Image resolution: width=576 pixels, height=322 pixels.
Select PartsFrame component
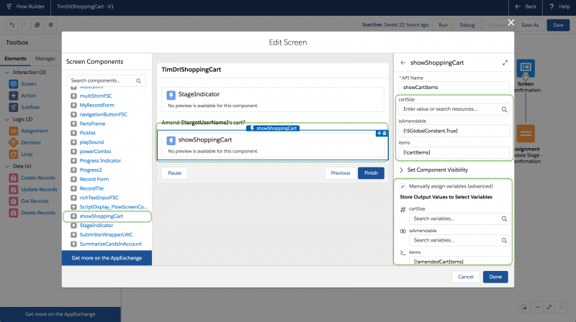click(92, 124)
